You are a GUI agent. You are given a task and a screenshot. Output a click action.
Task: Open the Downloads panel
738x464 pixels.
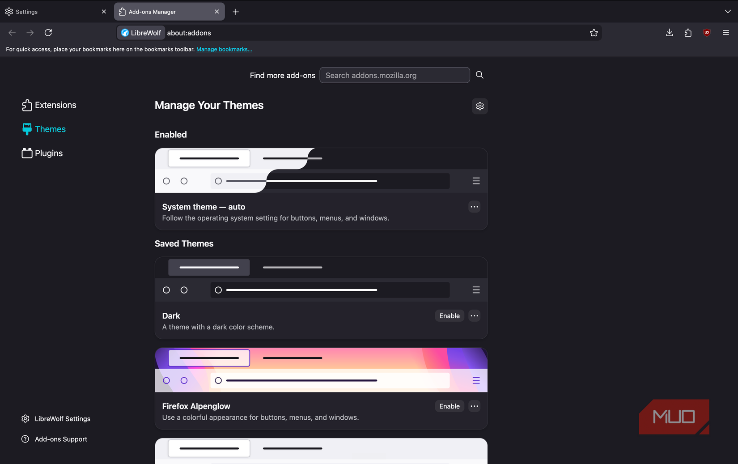[x=669, y=33]
